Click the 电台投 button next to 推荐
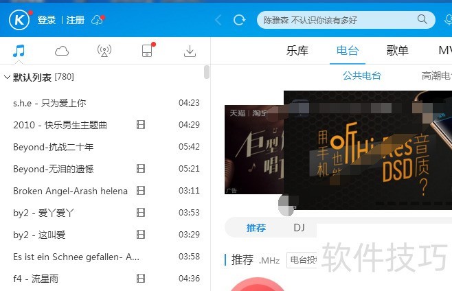Image resolution: width=452 pixels, height=291 pixels. coord(302,260)
